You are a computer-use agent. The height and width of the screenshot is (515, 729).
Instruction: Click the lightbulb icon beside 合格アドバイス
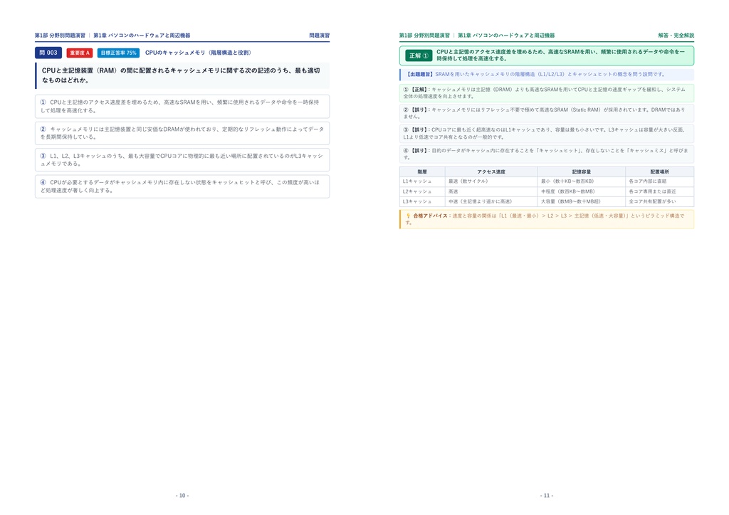408,216
